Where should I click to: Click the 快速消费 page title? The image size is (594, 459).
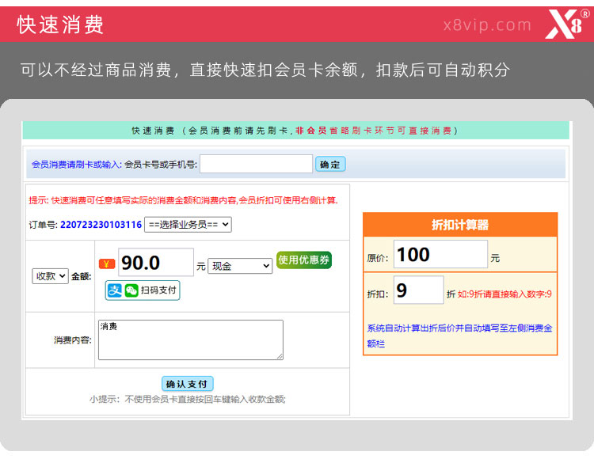60,25
